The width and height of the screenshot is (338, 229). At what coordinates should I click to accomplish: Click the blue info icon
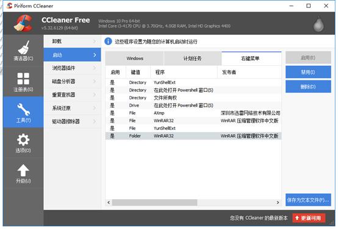tap(108, 41)
